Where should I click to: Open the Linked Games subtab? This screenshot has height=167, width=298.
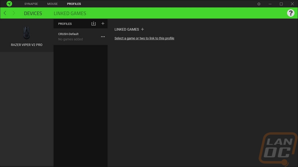[x=70, y=13]
